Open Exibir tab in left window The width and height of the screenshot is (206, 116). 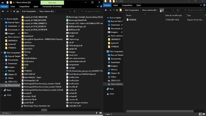click(x=36, y=6)
